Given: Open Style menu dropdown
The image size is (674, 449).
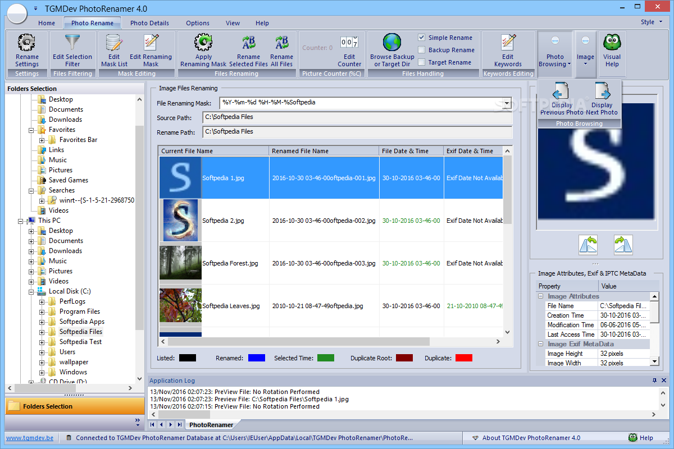Looking at the screenshot, I should [x=651, y=22].
